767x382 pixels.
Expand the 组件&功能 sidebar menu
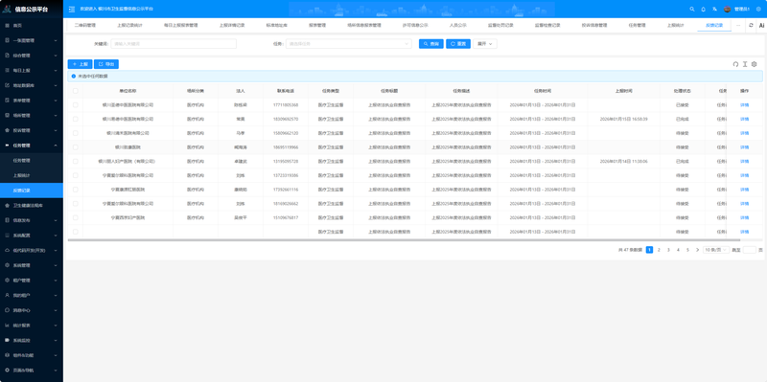32,355
